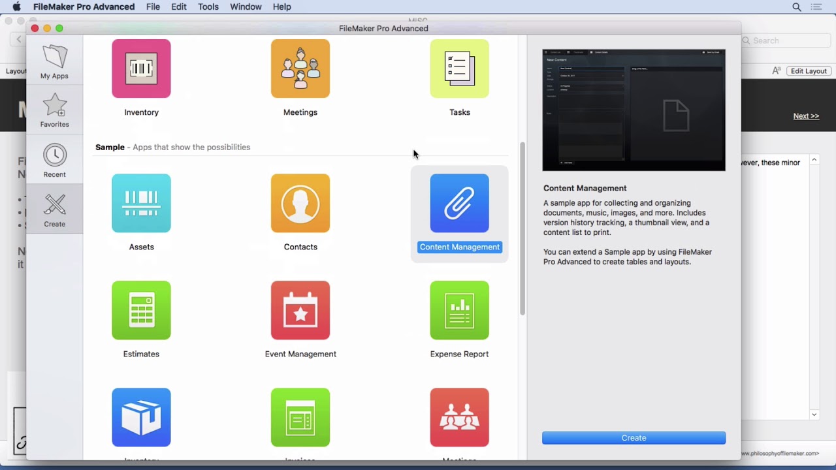Image resolution: width=836 pixels, height=470 pixels.
Task: Open the Edit menu
Action: point(179,7)
